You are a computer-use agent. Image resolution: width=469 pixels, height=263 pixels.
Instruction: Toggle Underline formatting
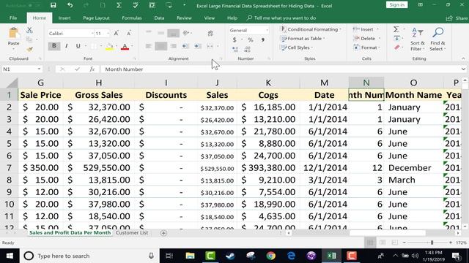[x=78, y=46]
